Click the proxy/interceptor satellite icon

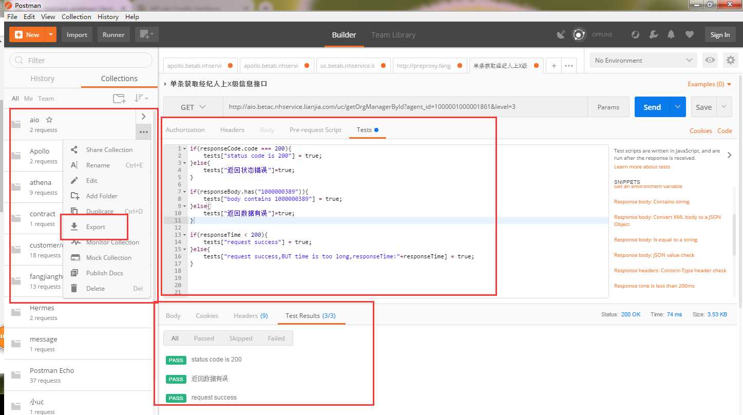(561, 35)
